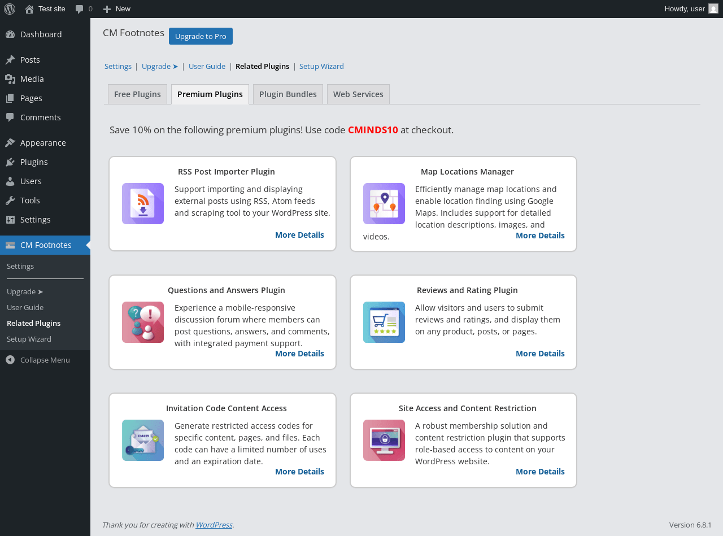Open the user avatar in the admin bar
The height and width of the screenshot is (536, 723).
(x=713, y=8)
